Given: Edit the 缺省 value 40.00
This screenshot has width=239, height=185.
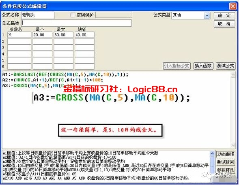Looking at the screenshot, I should (x=84, y=35).
